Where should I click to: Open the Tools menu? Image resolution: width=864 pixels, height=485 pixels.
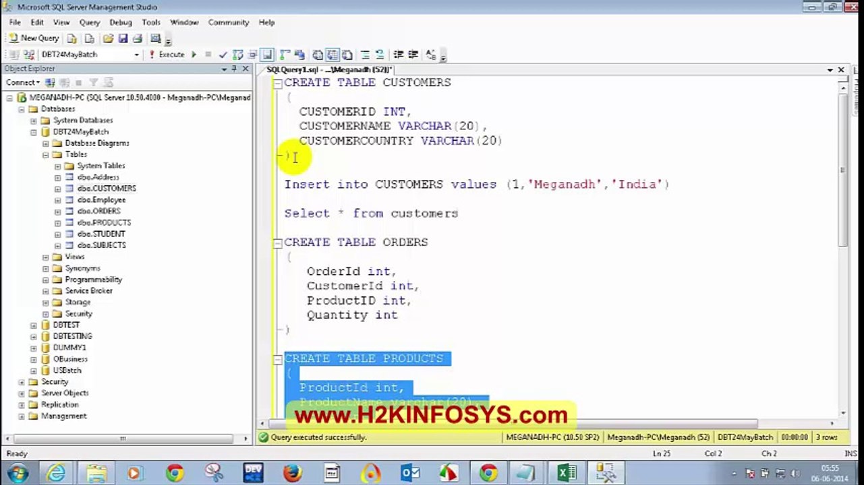click(151, 22)
